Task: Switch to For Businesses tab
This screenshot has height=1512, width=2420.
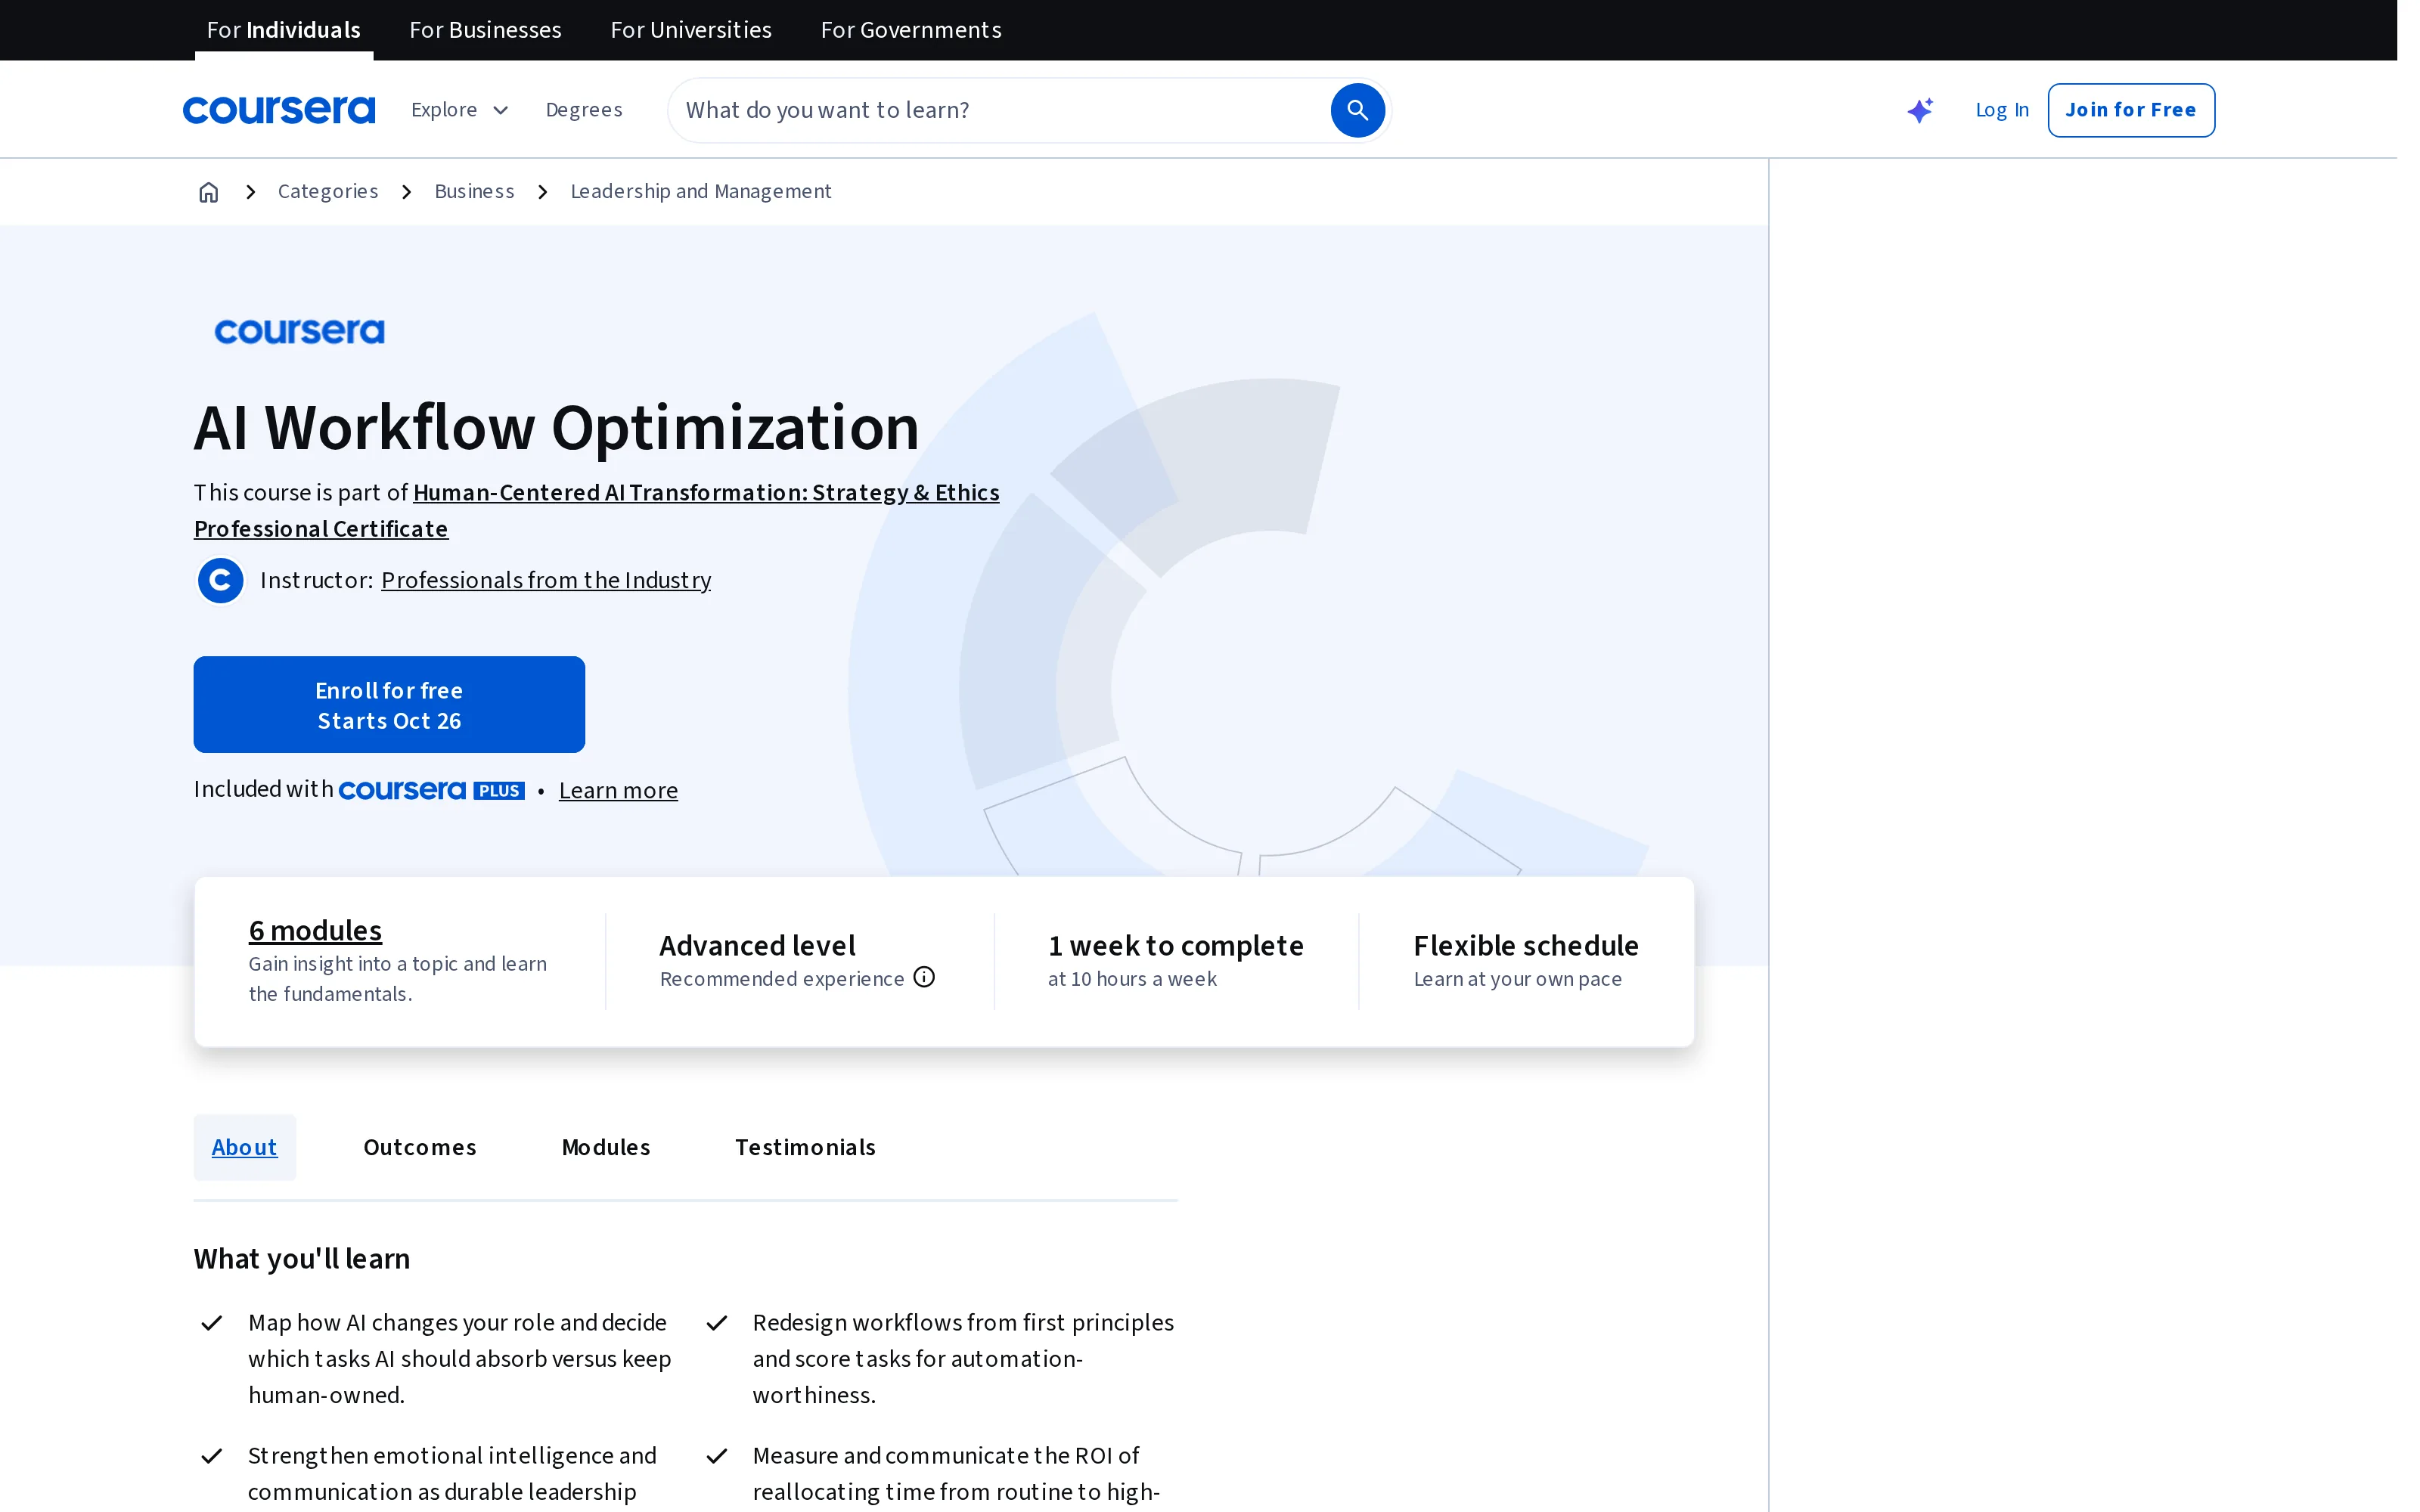Action: pos(485,30)
